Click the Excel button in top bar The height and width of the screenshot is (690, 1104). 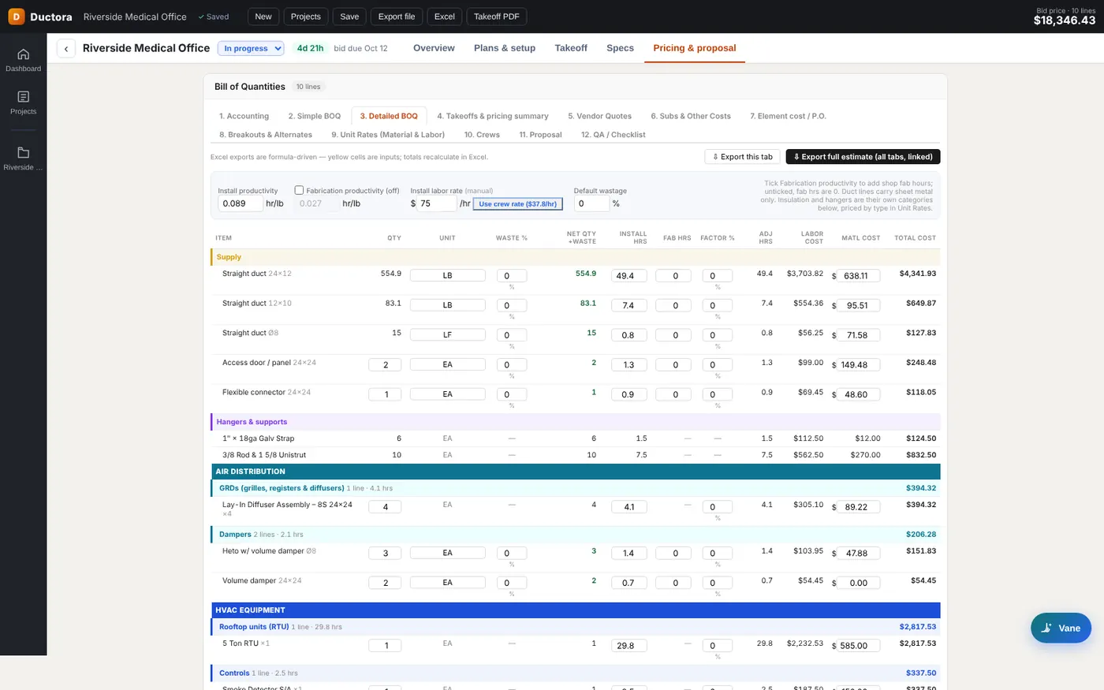pyautogui.click(x=445, y=17)
